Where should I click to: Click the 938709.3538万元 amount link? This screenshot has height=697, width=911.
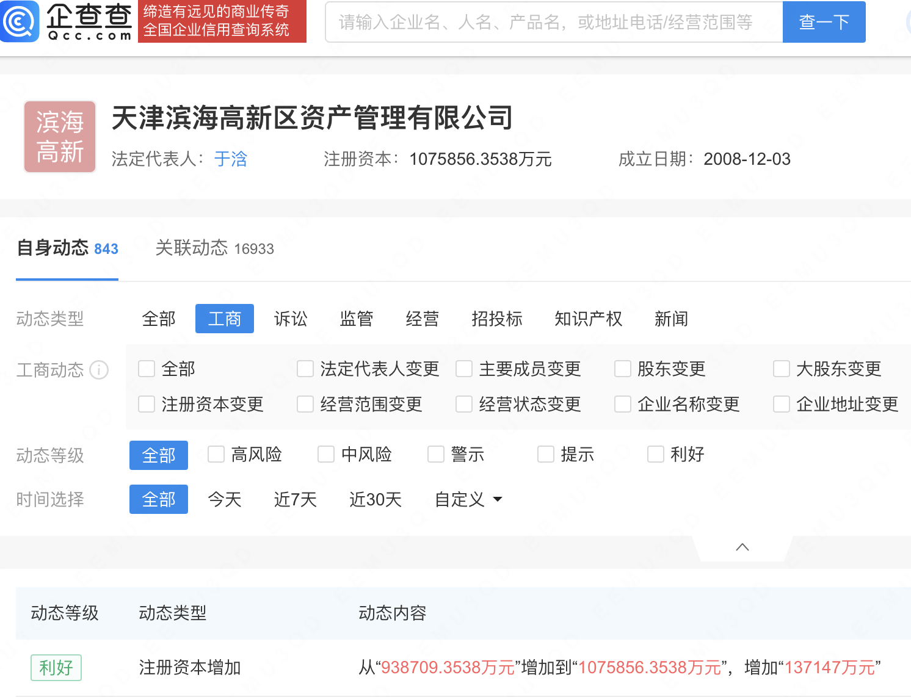pyautogui.click(x=448, y=667)
